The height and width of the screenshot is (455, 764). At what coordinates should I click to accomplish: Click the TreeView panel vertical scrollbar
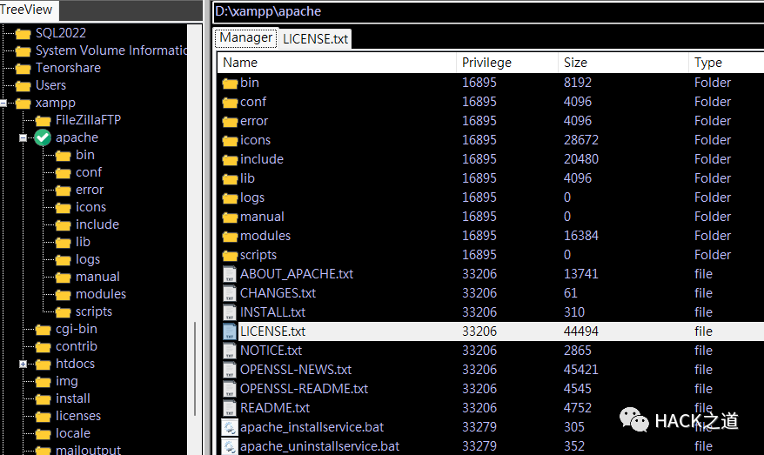(x=195, y=239)
